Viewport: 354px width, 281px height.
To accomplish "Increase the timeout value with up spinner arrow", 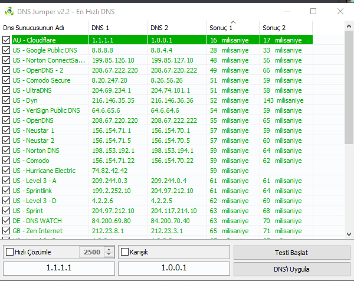I will [109, 250].
